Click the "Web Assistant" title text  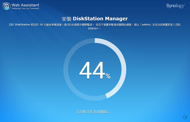point(25,5)
